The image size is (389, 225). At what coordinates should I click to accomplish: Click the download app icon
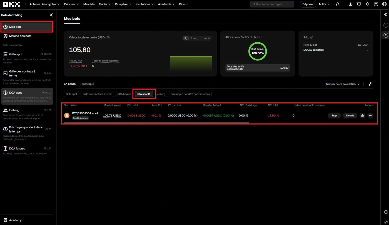pos(350,4)
